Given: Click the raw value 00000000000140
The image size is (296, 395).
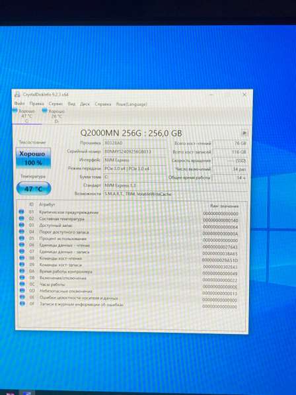Looking at the screenshot, I should point(220,220).
